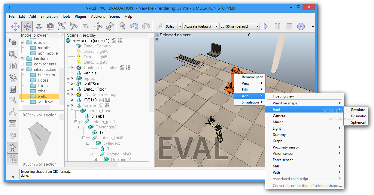Close the Model browser panel
374x195 pixels.
point(62,35)
